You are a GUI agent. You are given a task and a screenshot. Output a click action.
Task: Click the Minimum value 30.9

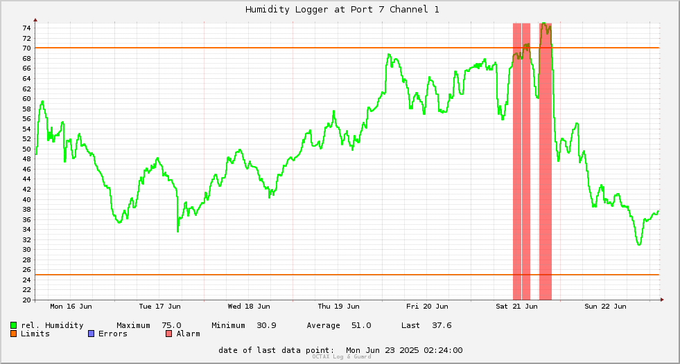point(266,325)
